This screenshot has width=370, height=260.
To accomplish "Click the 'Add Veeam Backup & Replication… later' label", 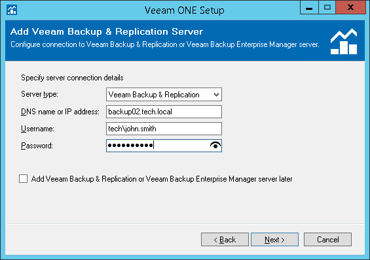I will 162,179.
